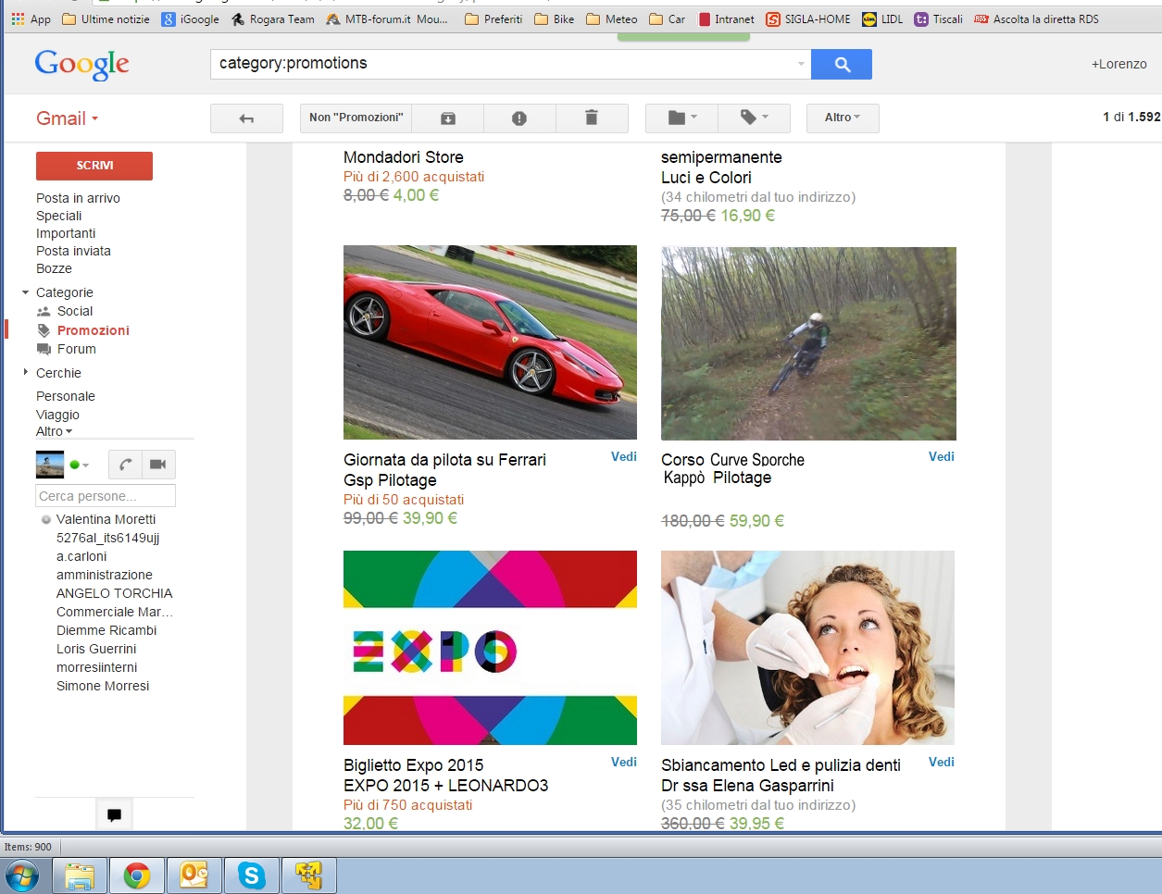Open the Labels tag dropdown
The image size is (1162, 894).
(x=754, y=118)
